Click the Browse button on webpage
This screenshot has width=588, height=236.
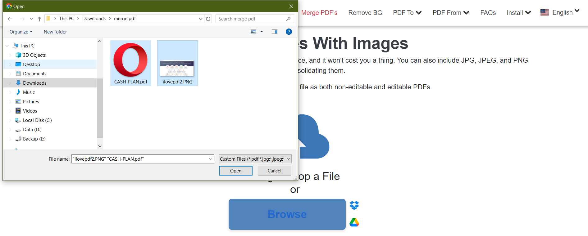[287, 214]
